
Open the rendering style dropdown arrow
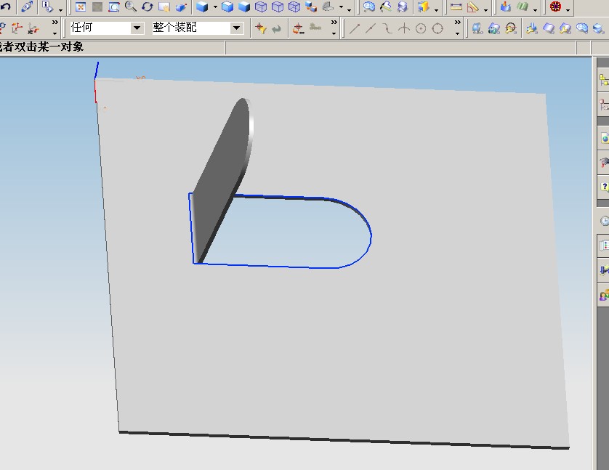(215, 7)
